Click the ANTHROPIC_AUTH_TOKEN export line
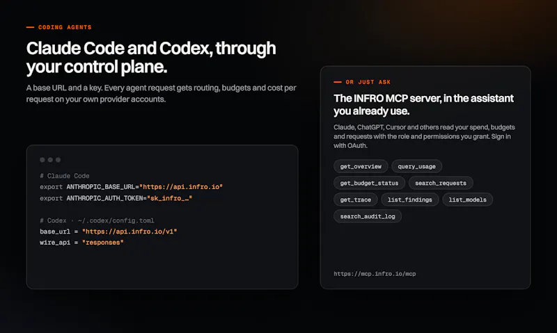This screenshot has width=557, height=333. (x=116, y=198)
